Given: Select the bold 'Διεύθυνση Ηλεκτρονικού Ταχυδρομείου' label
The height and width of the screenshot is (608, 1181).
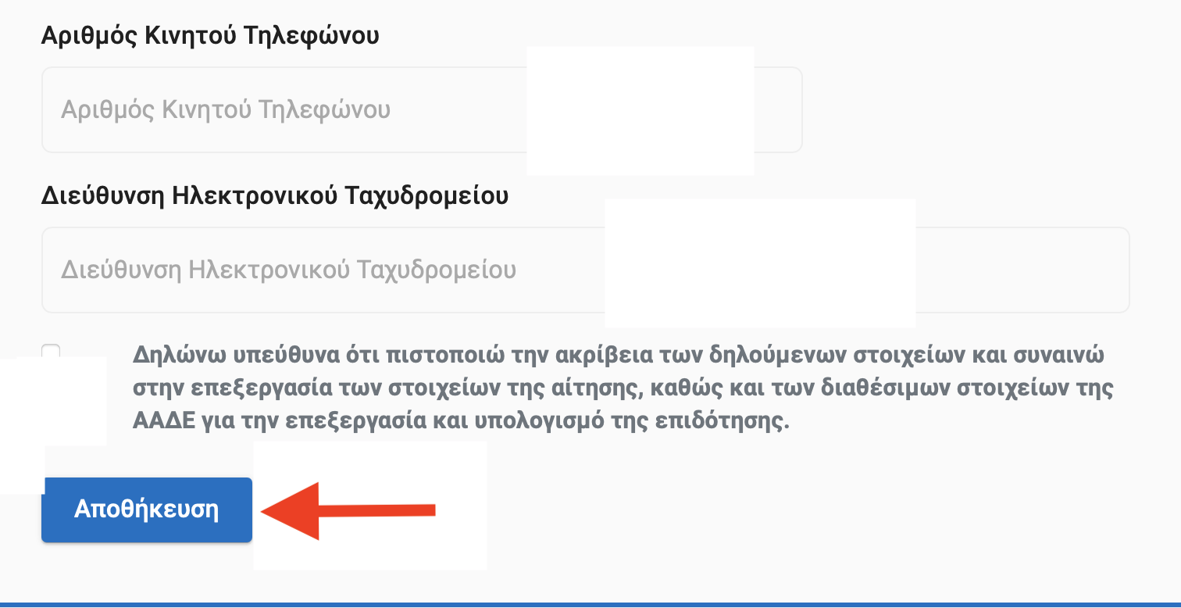Looking at the screenshot, I should [275, 195].
